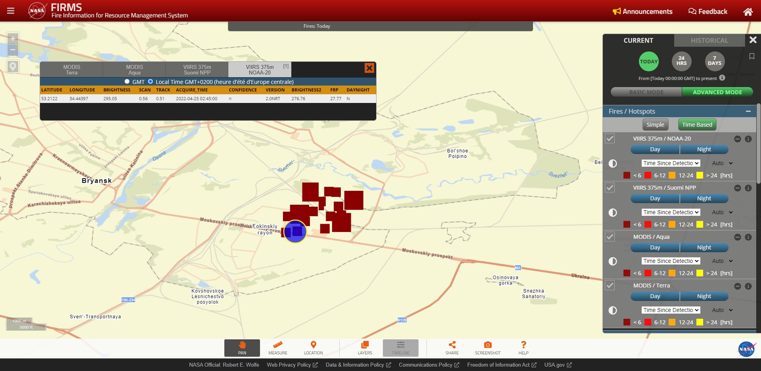
Task: Select the 7 DAYS time range button
Action: coord(714,61)
